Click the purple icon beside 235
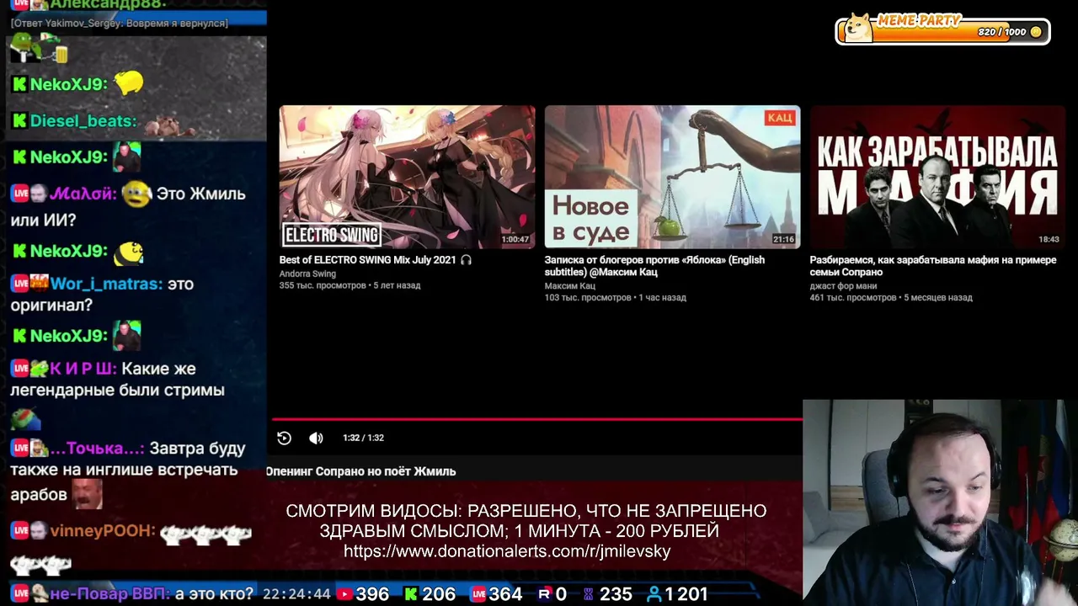Image resolution: width=1078 pixels, height=606 pixels. 589,594
